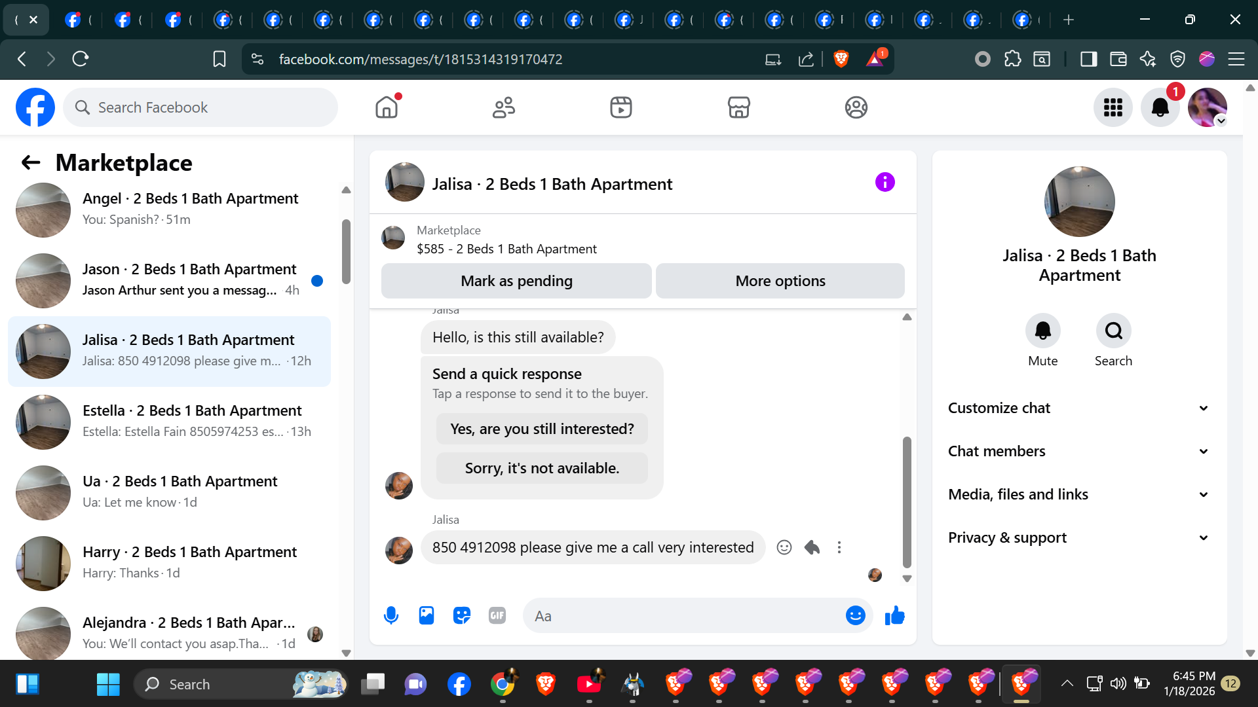Open conversation information purple icon
This screenshot has width=1258, height=707.
885,182
